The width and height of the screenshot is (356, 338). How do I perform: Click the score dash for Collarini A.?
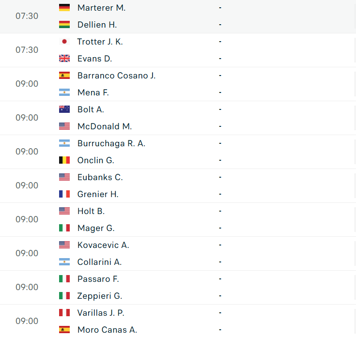(x=220, y=262)
